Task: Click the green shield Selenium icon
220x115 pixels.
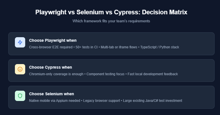Action: click(20, 96)
